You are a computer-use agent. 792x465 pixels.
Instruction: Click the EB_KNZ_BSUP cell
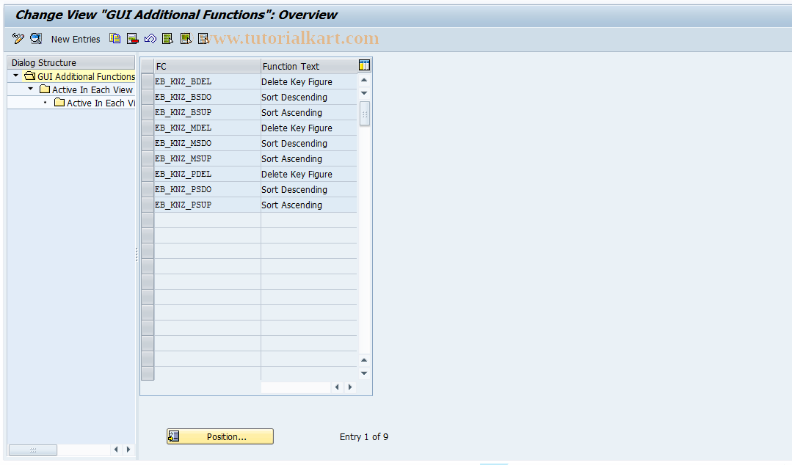tap(207, 113)
